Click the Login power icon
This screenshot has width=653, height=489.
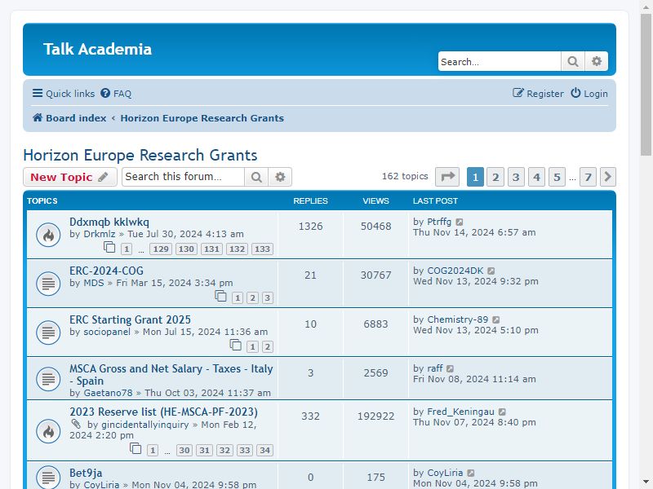pos(575,93)
